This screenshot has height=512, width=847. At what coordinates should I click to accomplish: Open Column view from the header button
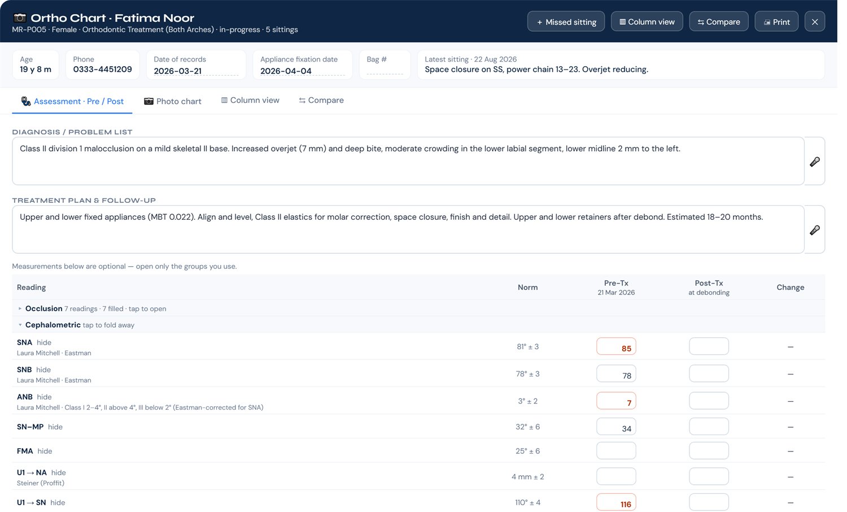[x=647, y=21]
